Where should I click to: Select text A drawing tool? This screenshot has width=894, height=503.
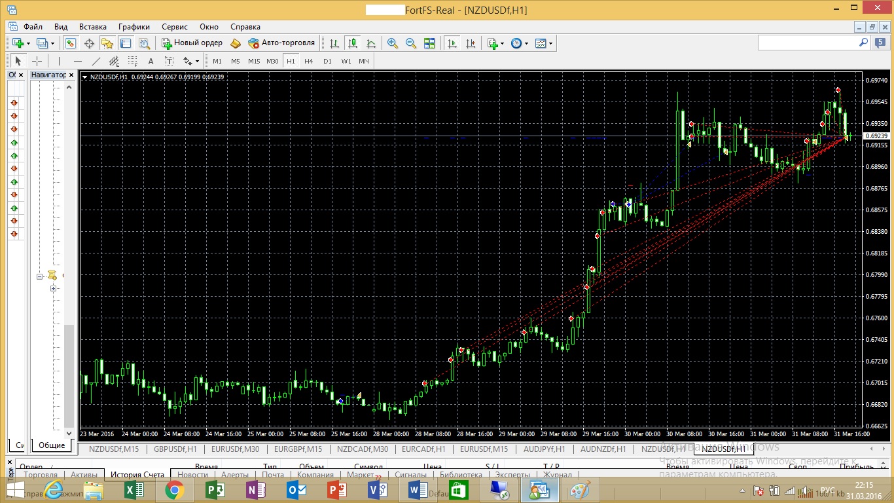coord(151,61)
